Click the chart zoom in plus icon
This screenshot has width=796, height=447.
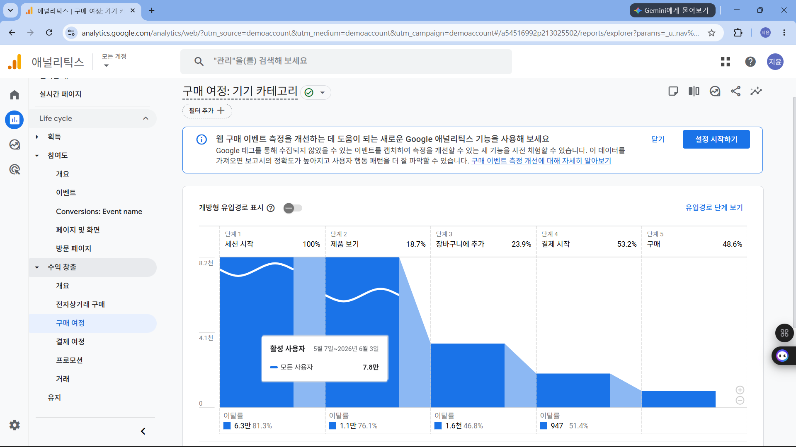(x=740, y=390)
